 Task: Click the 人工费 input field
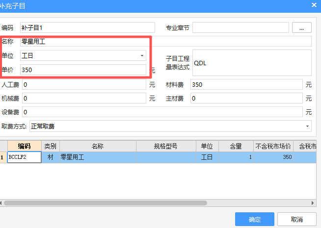84,84
